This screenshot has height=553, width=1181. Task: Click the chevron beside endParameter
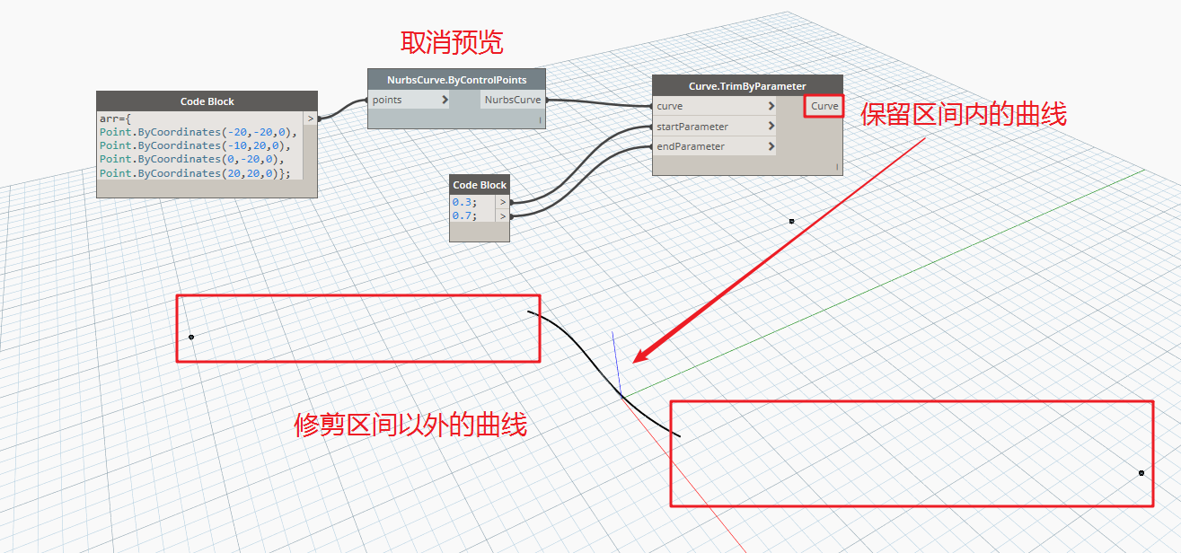click(x=771, y=146)
